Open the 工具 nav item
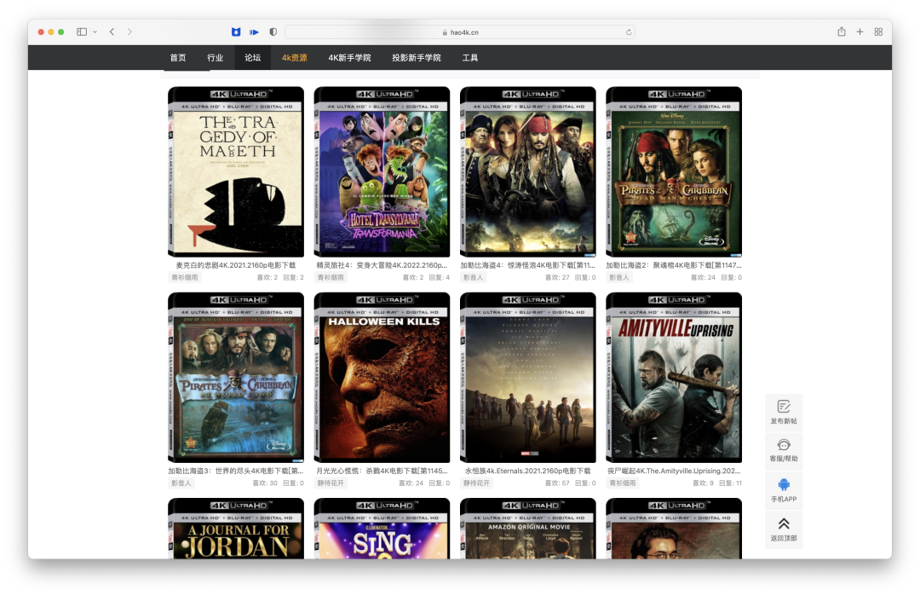This screenshot has width=920, height=596. [470, 57]
